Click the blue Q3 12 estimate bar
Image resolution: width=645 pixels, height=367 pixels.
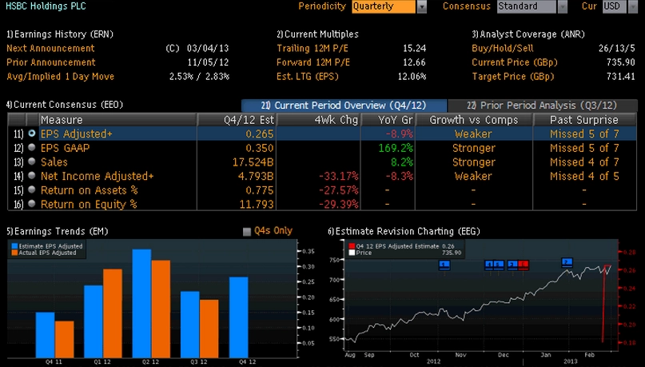(190, 325)
